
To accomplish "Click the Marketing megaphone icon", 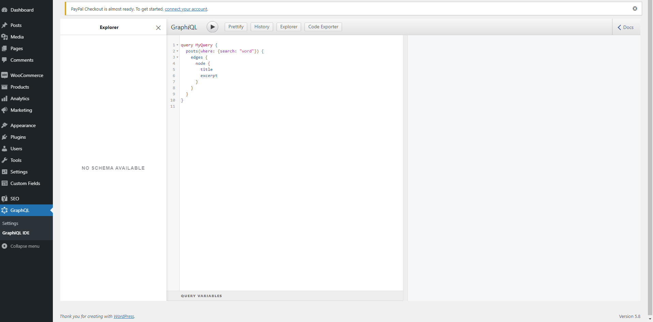I will pos(4,110).
